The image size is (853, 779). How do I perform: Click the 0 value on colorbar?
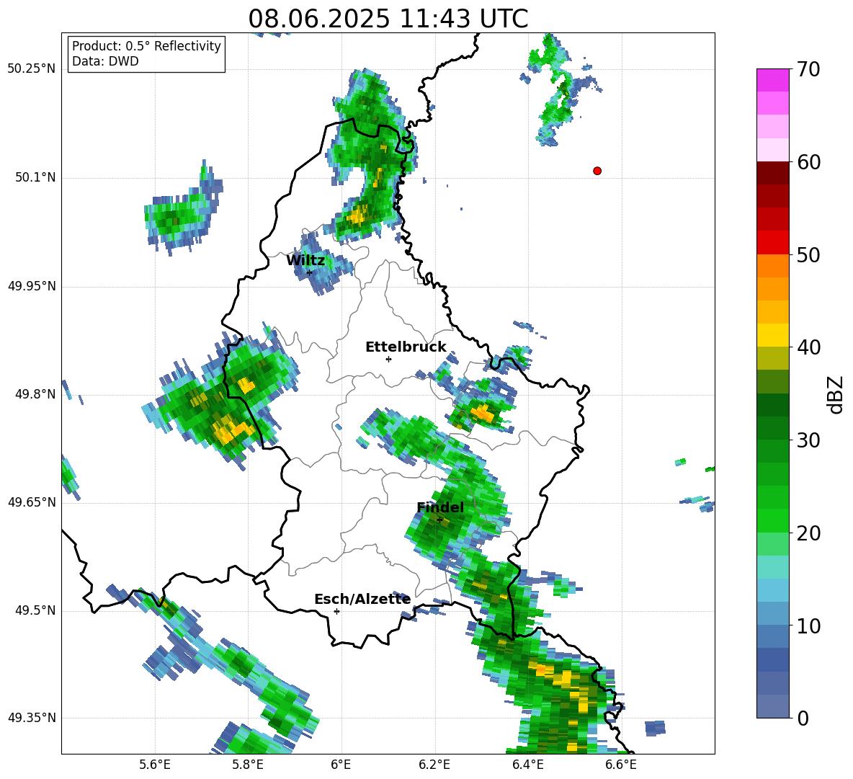(803, 718)
